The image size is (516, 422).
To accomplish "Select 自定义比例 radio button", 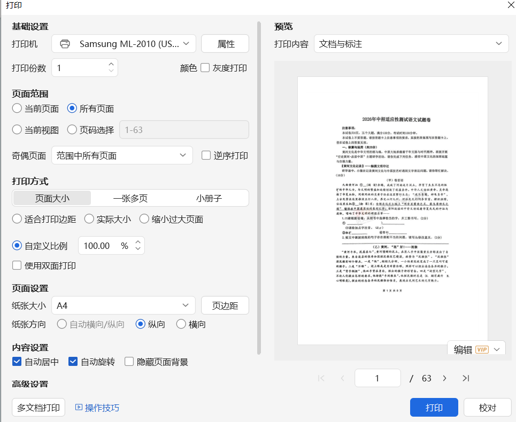I will click(17, 246).
